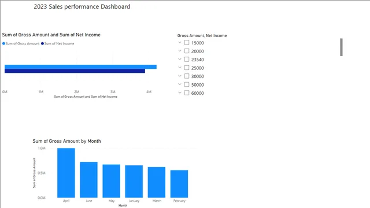Image resolution: width=370 pixels, height=208 pixels.
Task: Click the '0.5M' y-axis tick label
Action: pos(42,173)
